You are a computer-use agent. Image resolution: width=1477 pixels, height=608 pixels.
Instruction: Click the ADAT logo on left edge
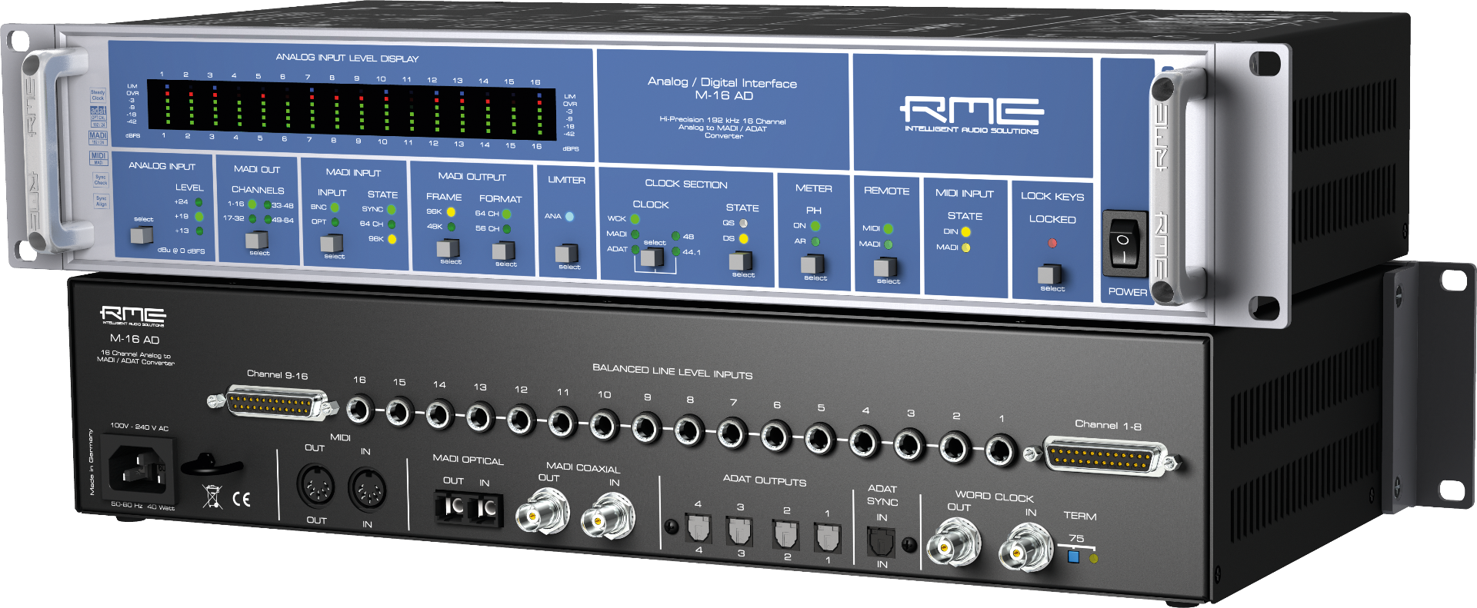[98, 116]
